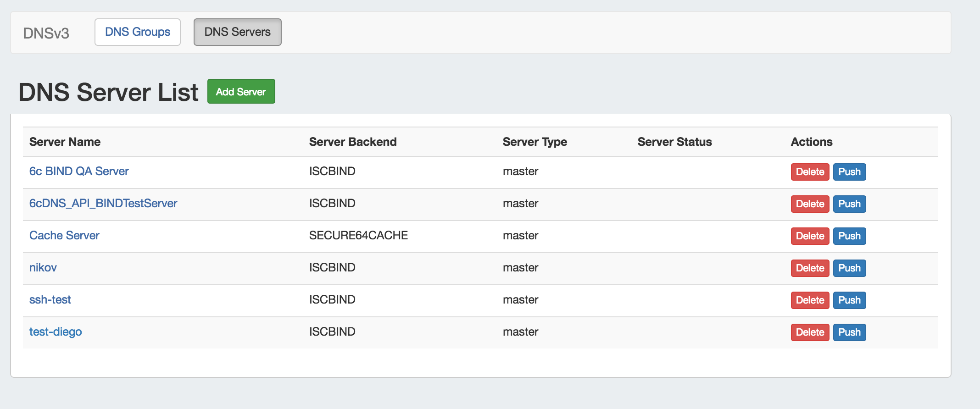Click the green Add Server button

pyautogui.click(x=241, y=92)
